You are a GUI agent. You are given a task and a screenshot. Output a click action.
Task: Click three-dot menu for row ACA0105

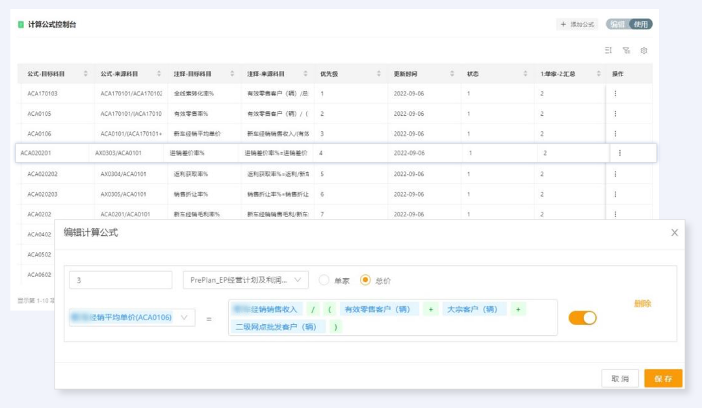615,114
